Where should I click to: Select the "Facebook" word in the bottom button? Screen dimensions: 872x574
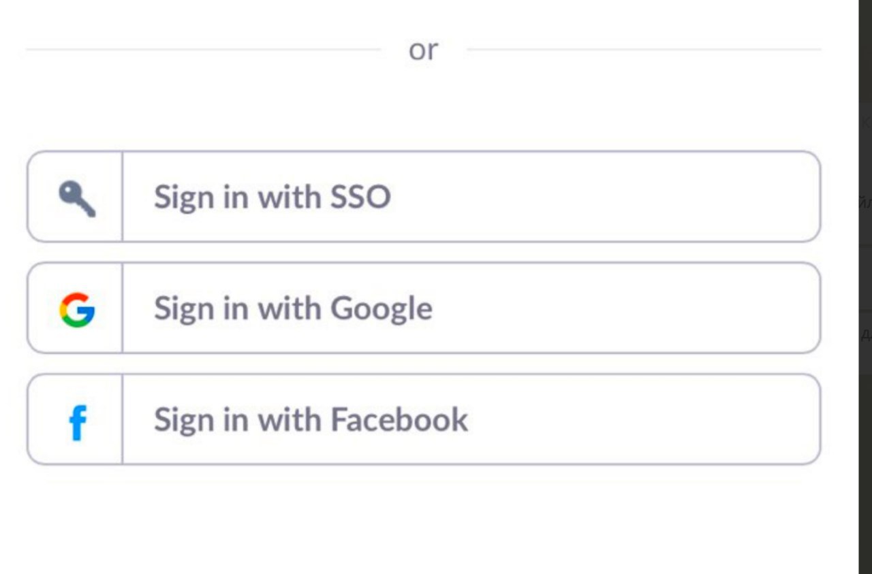point(399,419)
